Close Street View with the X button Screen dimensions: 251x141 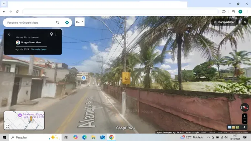coord(245,22)
